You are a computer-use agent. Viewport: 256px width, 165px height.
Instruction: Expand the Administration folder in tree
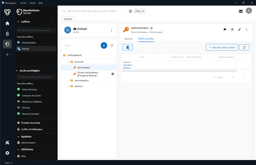[68, 80]
